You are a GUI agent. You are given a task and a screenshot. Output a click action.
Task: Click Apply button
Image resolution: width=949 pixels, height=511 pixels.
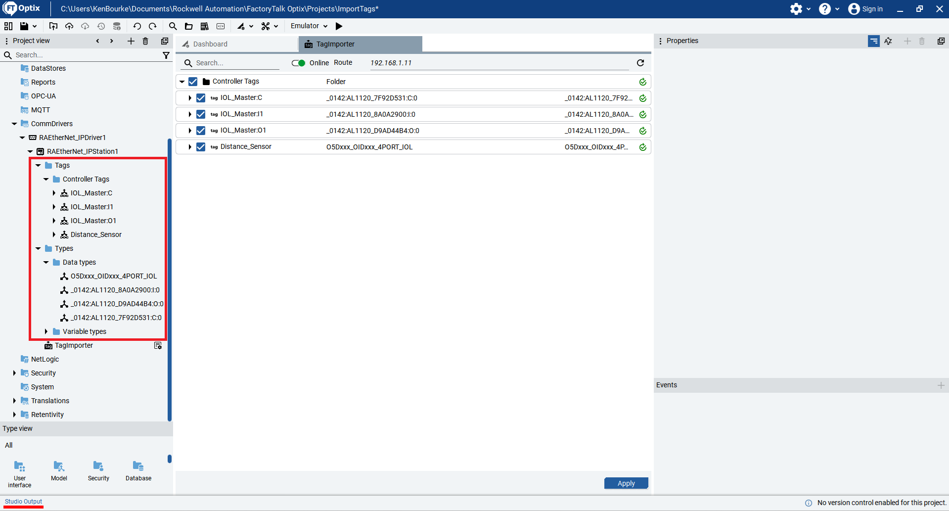coord(626,483)
